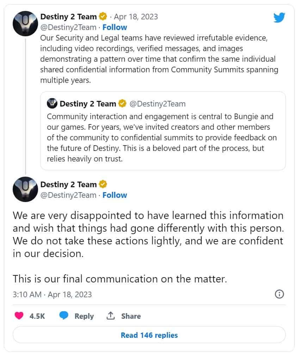Click the blue reply bubble icon

pyautogui.click(x=64, y=316)
